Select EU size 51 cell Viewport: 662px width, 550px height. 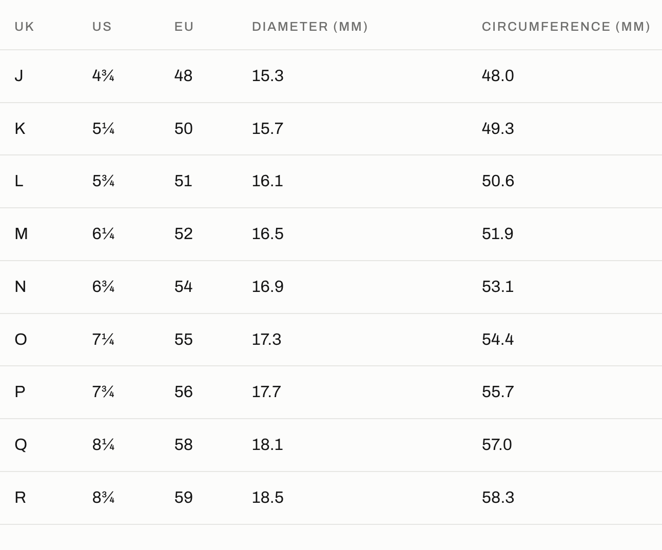tap(183, 181)
